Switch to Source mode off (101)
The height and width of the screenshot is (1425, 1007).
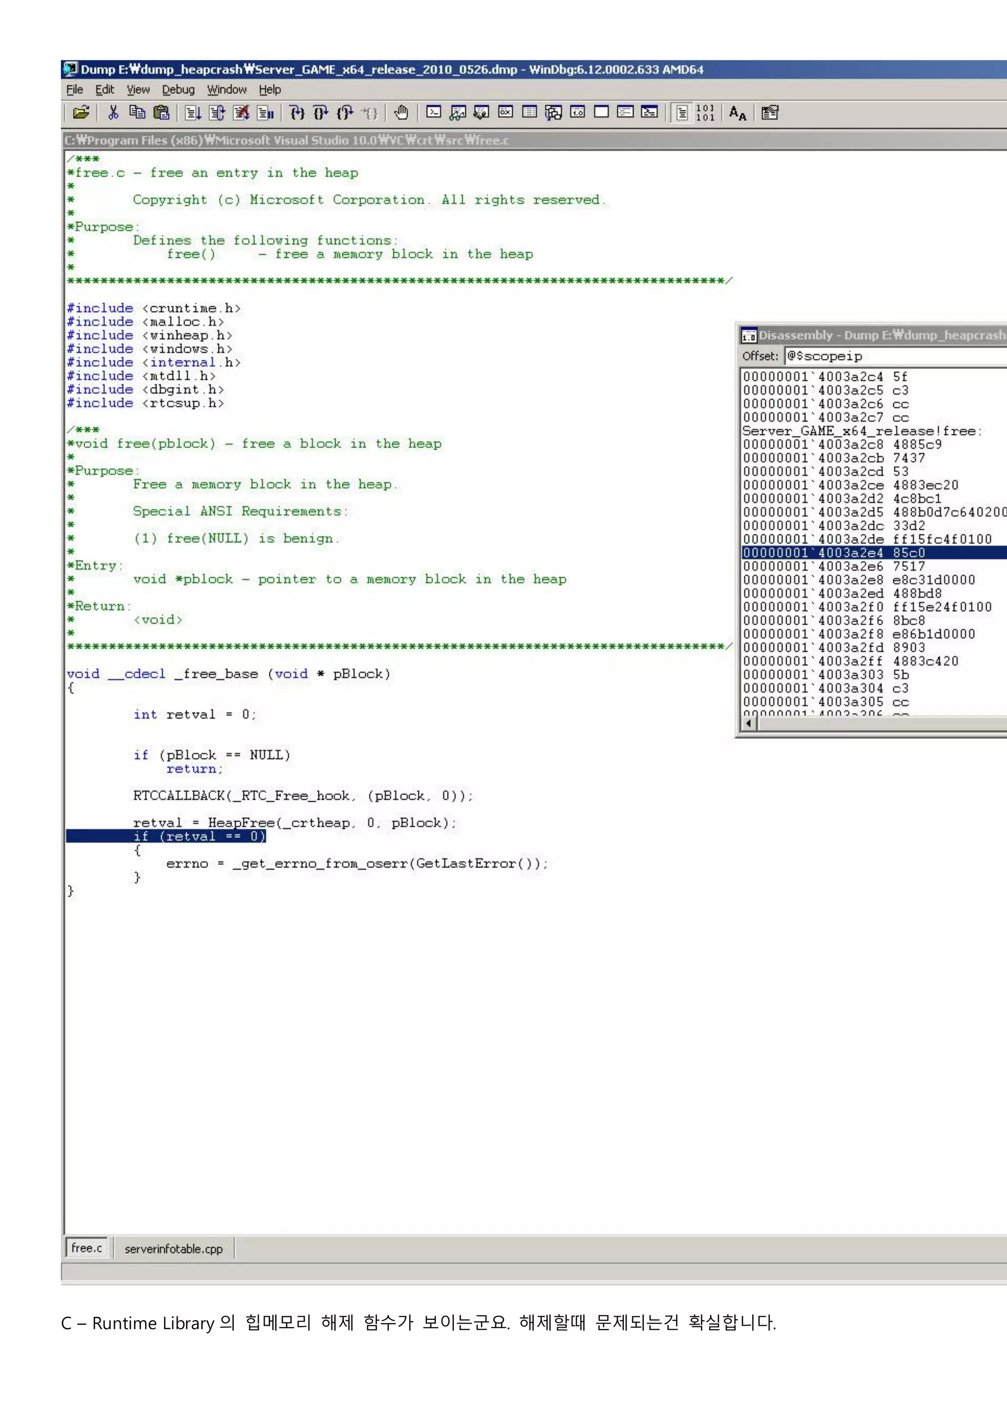[706, 112]
